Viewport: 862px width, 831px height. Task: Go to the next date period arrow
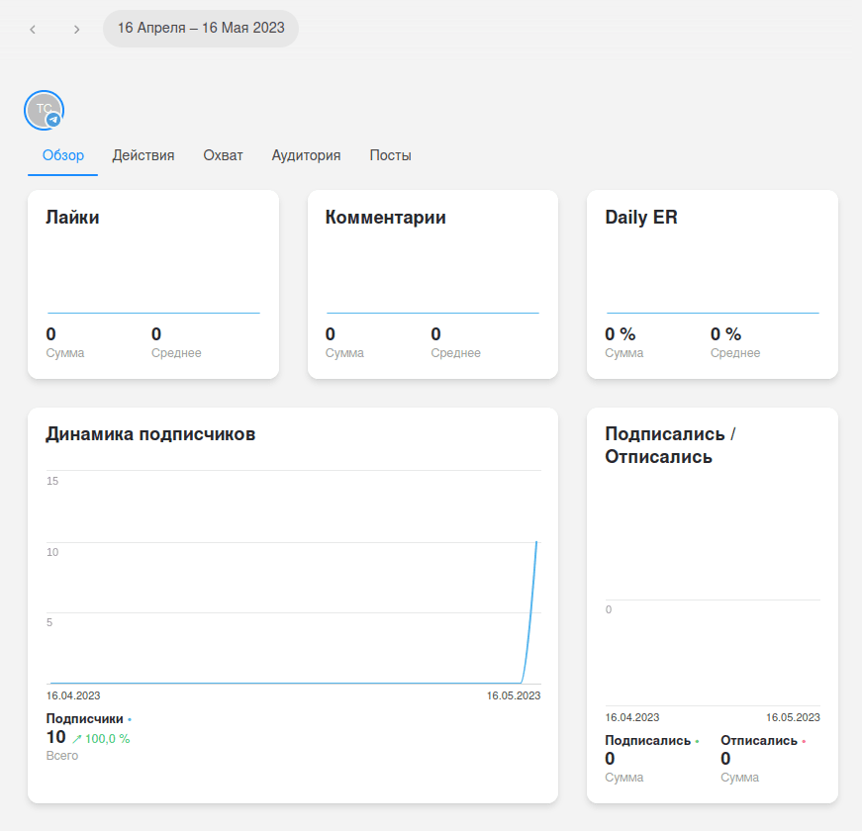pos(76,30)
